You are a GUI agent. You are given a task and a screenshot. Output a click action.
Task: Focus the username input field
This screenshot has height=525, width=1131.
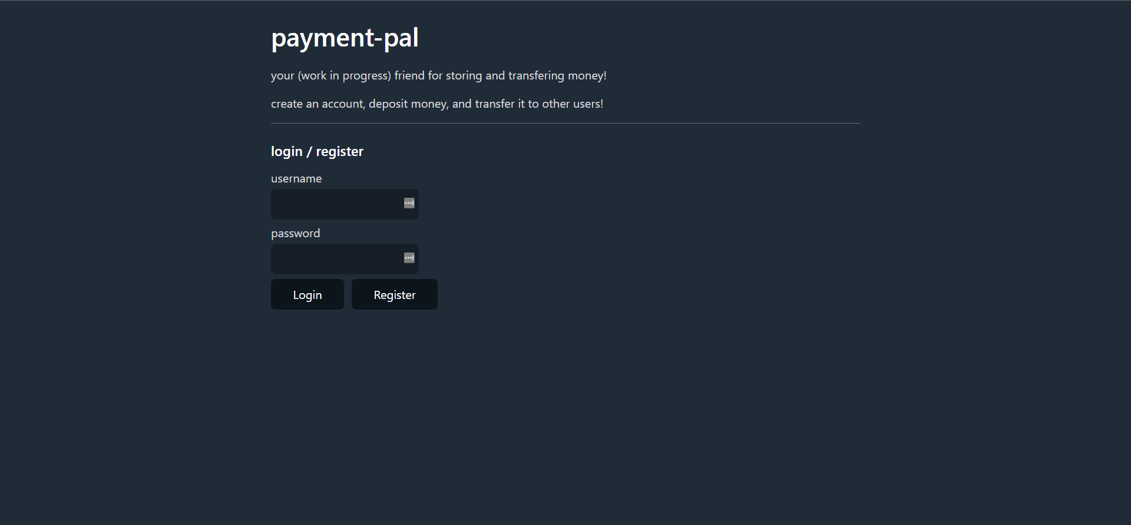click(345, 204)
